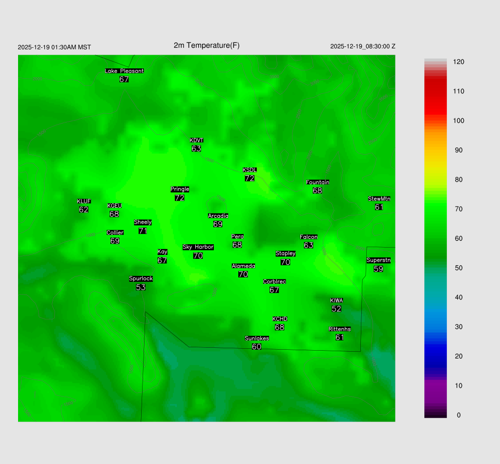Image resolution: width=500 pixels, height=464 pixels.
Task: Select the Lake Pleasant station marker
Action: click(124, 71)
